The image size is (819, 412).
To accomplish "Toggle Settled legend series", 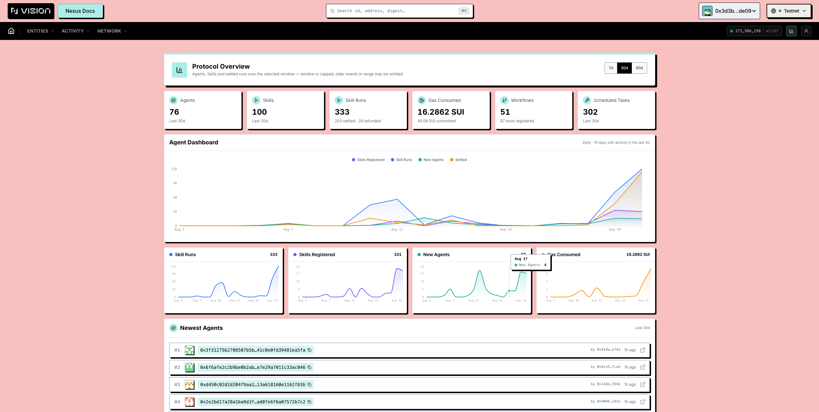I will (458, 160).
